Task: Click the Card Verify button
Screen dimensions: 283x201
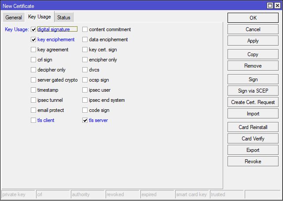Action: tap(253, 139)
